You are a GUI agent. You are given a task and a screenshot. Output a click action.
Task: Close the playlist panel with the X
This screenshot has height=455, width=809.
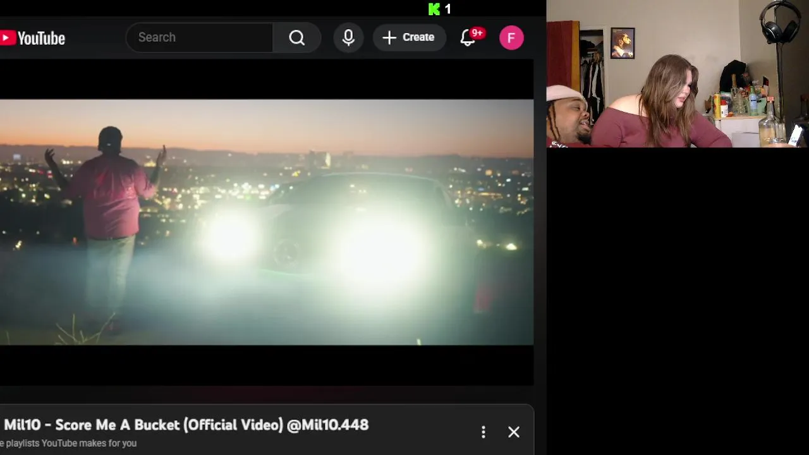(x=514, y=432)
